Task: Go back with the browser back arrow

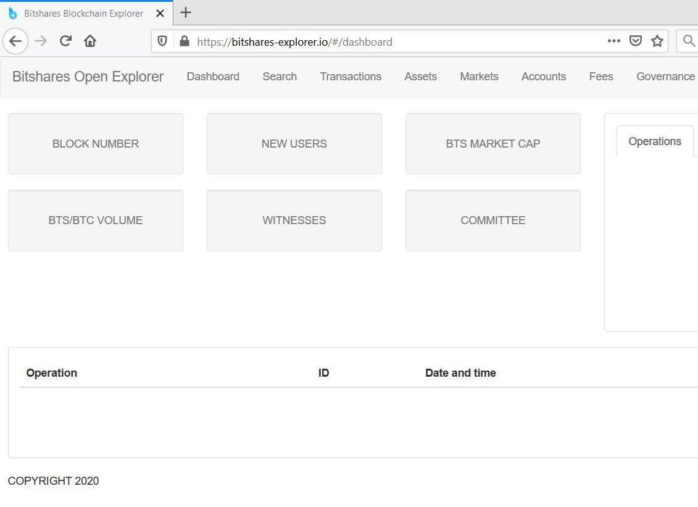Action: [15, 41]
